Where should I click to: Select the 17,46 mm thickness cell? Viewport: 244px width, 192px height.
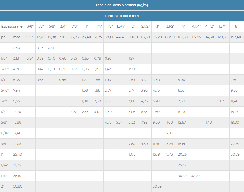click(x=18, y=133)
